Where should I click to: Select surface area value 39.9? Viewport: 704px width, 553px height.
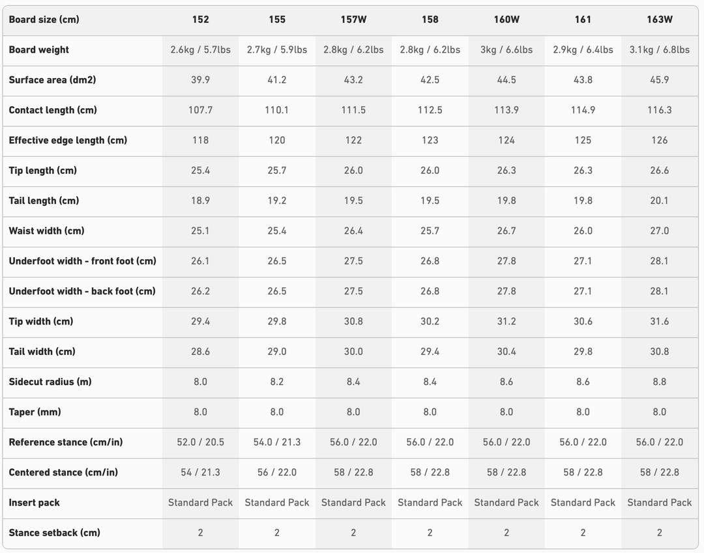tap(200, 80)
